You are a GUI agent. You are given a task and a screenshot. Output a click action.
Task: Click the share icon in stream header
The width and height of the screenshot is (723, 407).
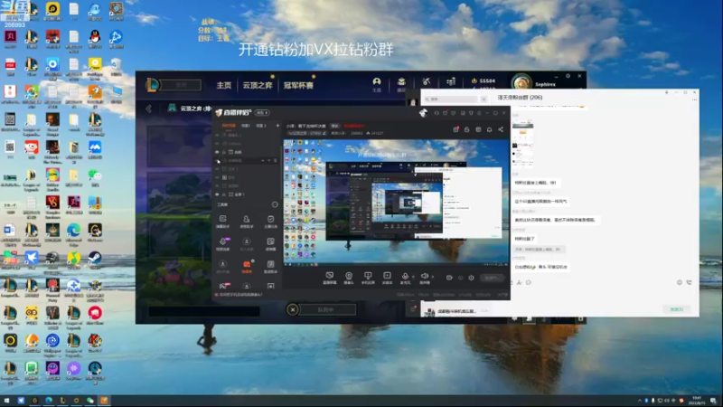coord(501,129)
